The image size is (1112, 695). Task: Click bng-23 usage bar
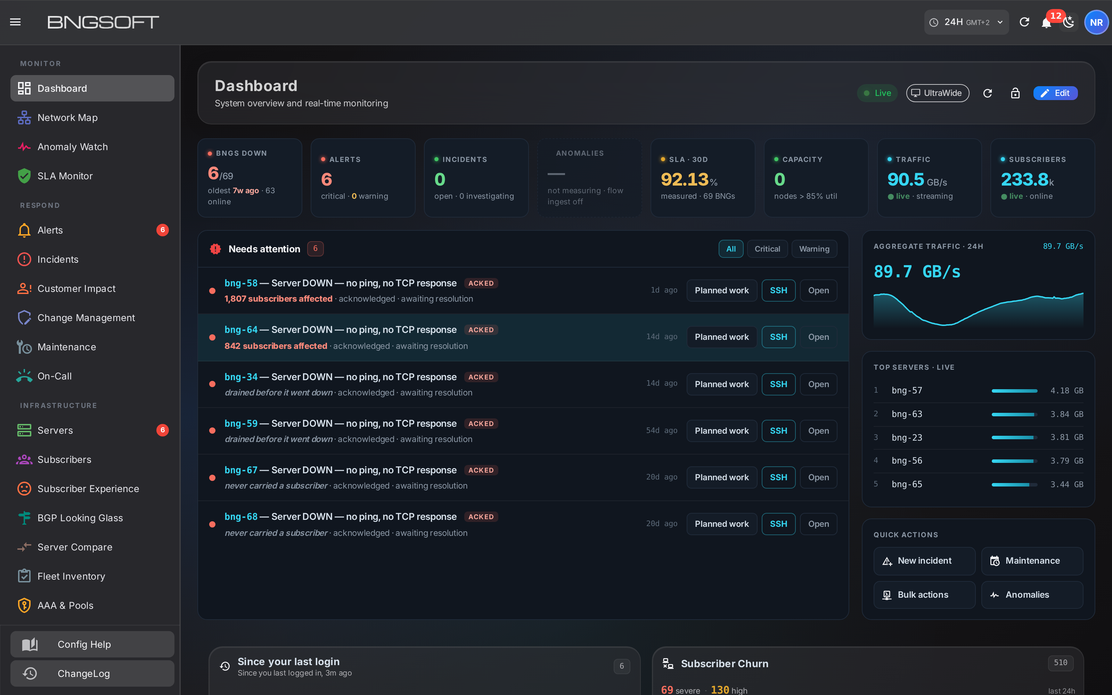click(x=1014, y=438)
